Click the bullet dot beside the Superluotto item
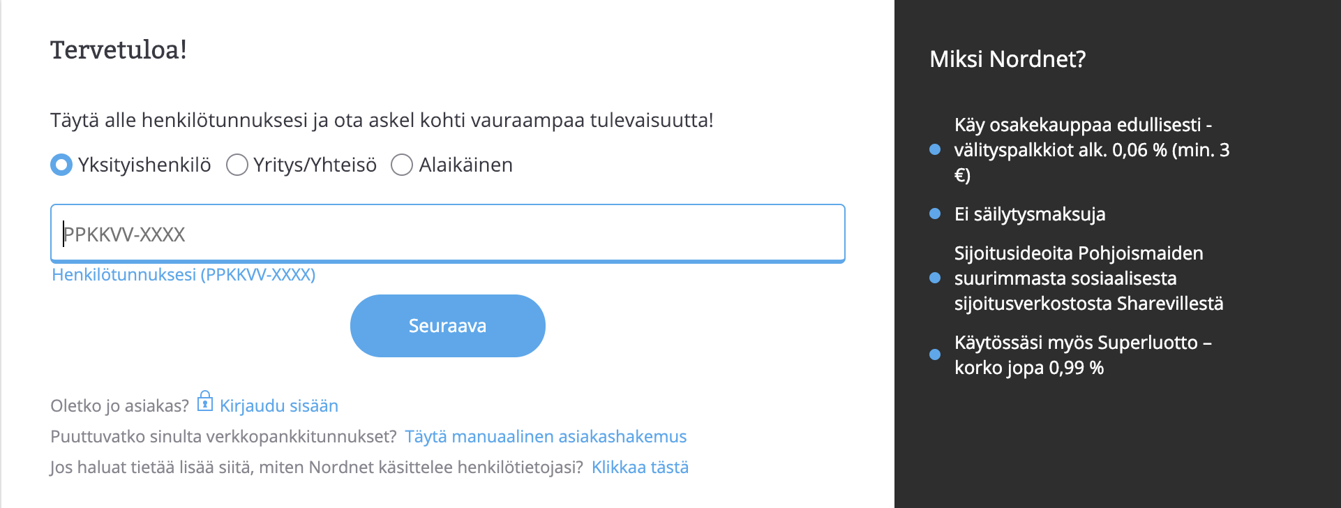The image size is (1341, 508). (935, 354)
